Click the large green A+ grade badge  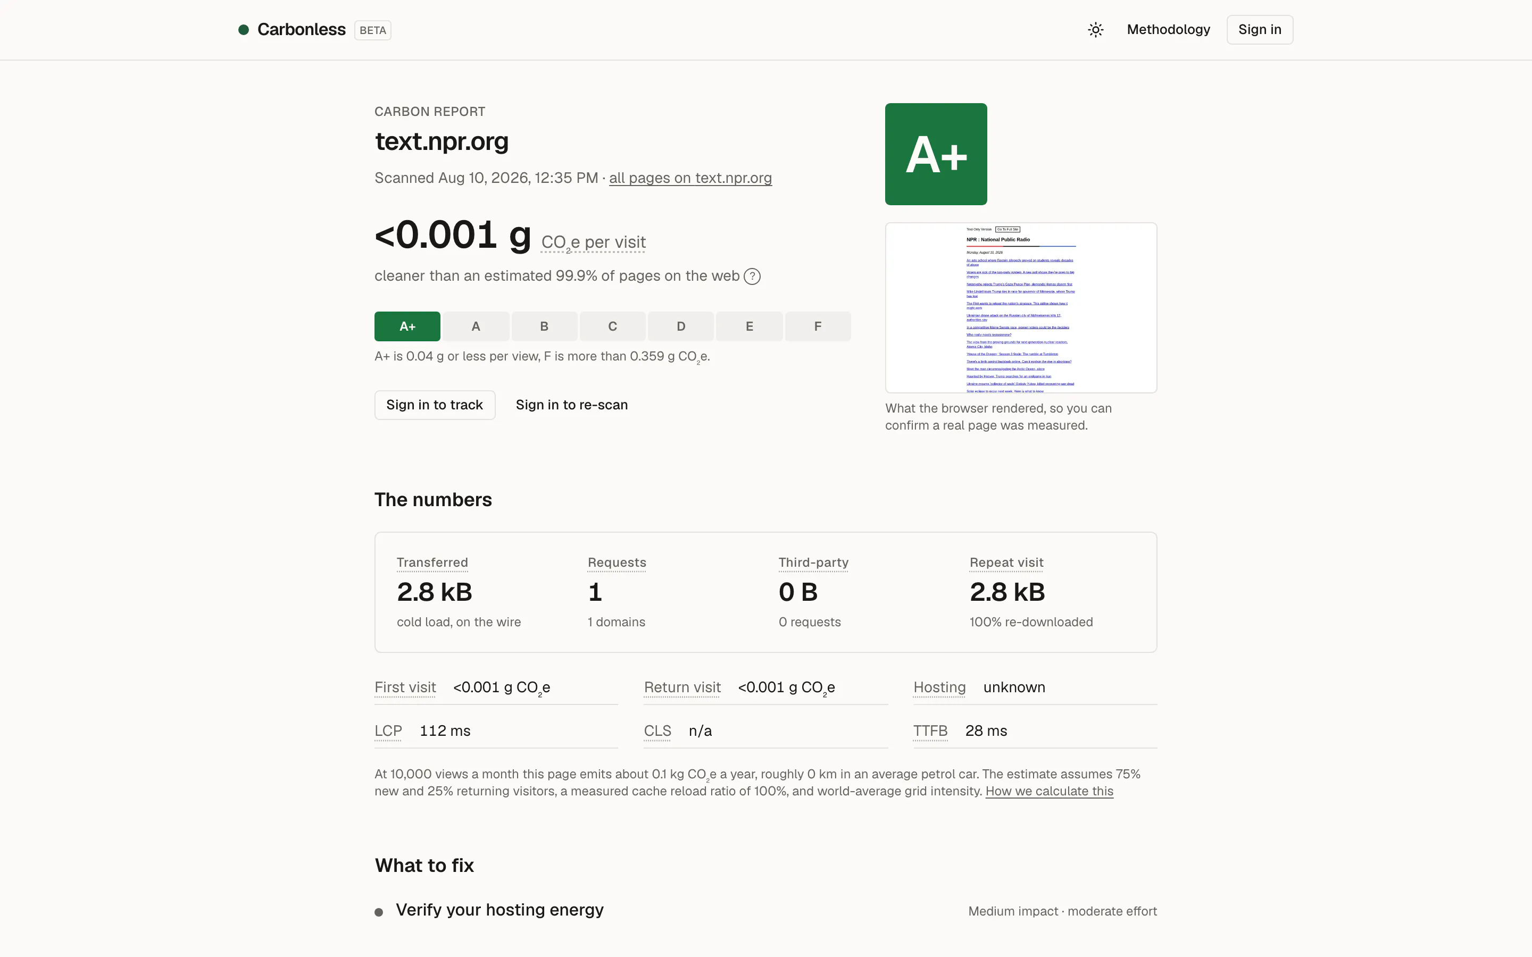click(936, 154)
